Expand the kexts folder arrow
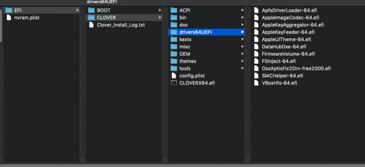Viewport: 365px width, 167px height. click(243, 39)
